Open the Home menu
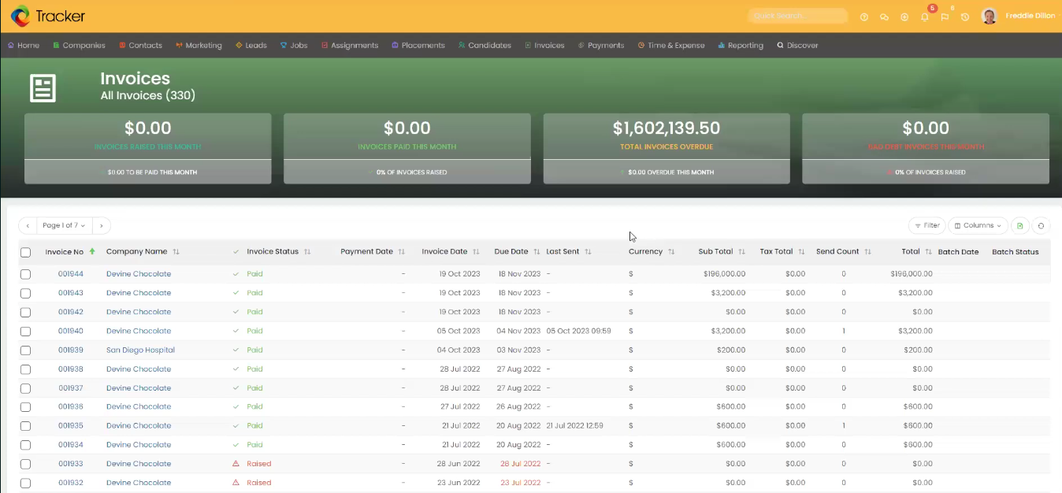 coord(24,46)
